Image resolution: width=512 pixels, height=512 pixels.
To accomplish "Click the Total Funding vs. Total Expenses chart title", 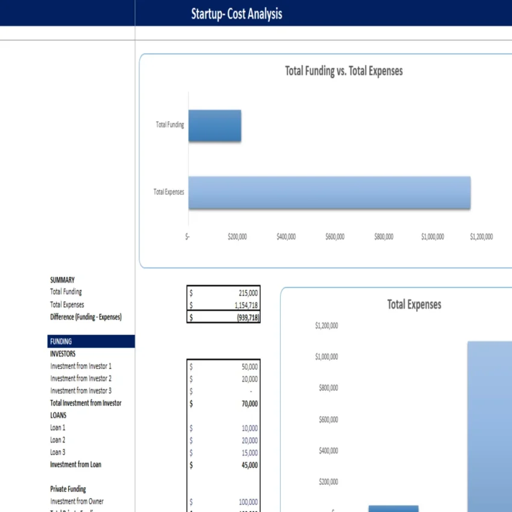I will pyautogui.click(x=343, y=70).
